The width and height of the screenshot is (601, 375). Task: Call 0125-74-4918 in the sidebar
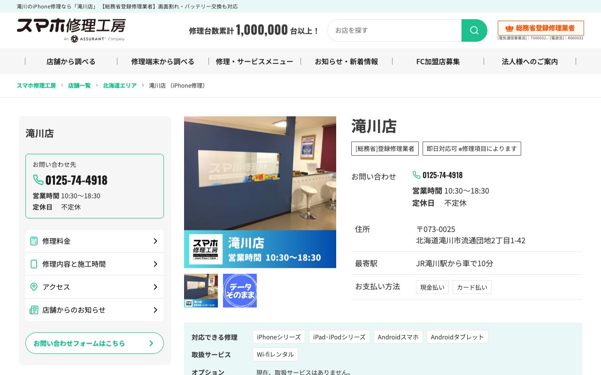click(x=77, y=180)
